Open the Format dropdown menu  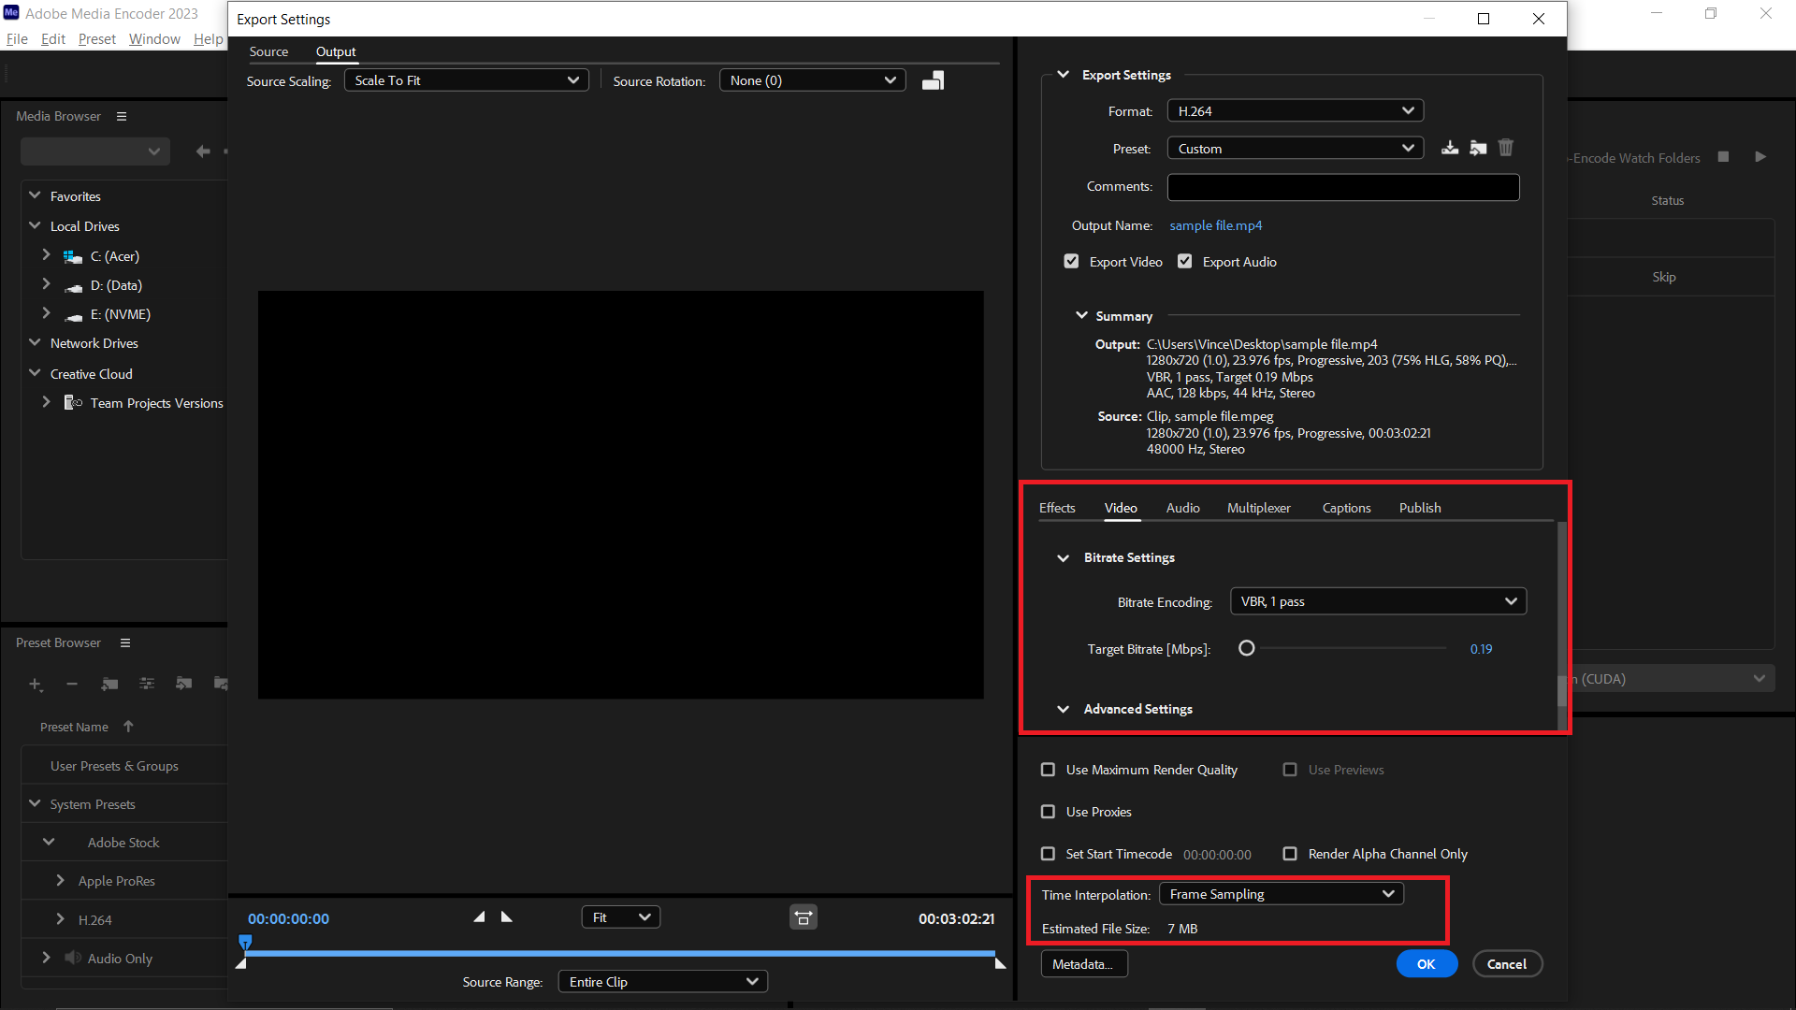pos(1294,109)
